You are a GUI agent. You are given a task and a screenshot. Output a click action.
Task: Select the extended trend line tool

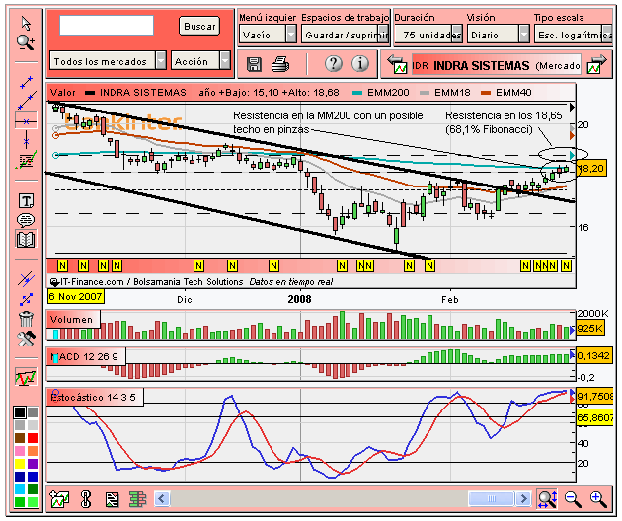27,100
